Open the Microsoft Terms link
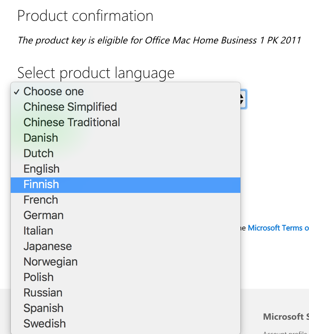309x334 pixels. (x=278, y=228)
